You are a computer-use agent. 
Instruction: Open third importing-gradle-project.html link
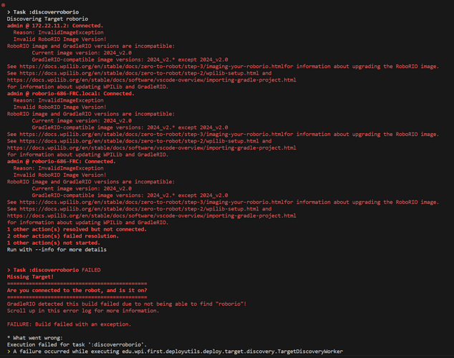click(x=151, y=216)
